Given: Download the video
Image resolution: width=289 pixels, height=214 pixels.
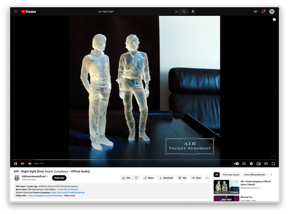Looking at the screenshot, I should pos(166,178).
